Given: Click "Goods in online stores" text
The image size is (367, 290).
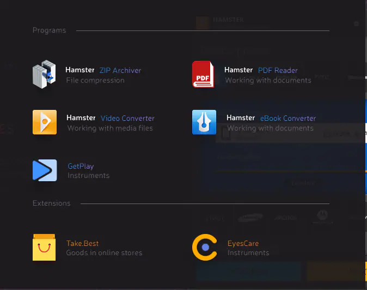Looking at the screenshot, I should [104, 253].
